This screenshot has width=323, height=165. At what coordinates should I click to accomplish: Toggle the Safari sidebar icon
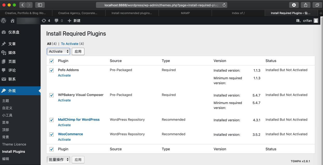coord(40,5)
